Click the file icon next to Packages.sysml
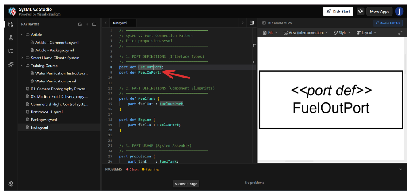 [x=27, y=120]
